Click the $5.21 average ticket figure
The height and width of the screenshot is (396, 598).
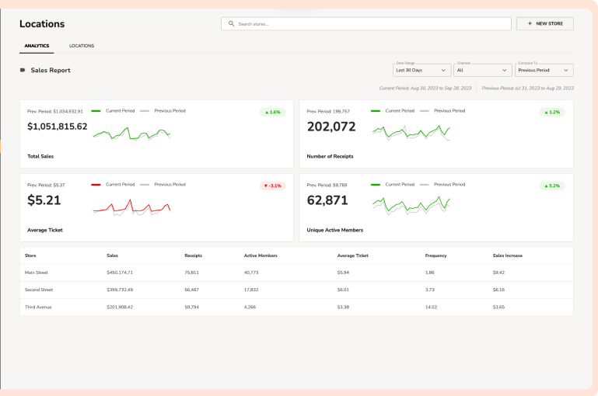44,200
